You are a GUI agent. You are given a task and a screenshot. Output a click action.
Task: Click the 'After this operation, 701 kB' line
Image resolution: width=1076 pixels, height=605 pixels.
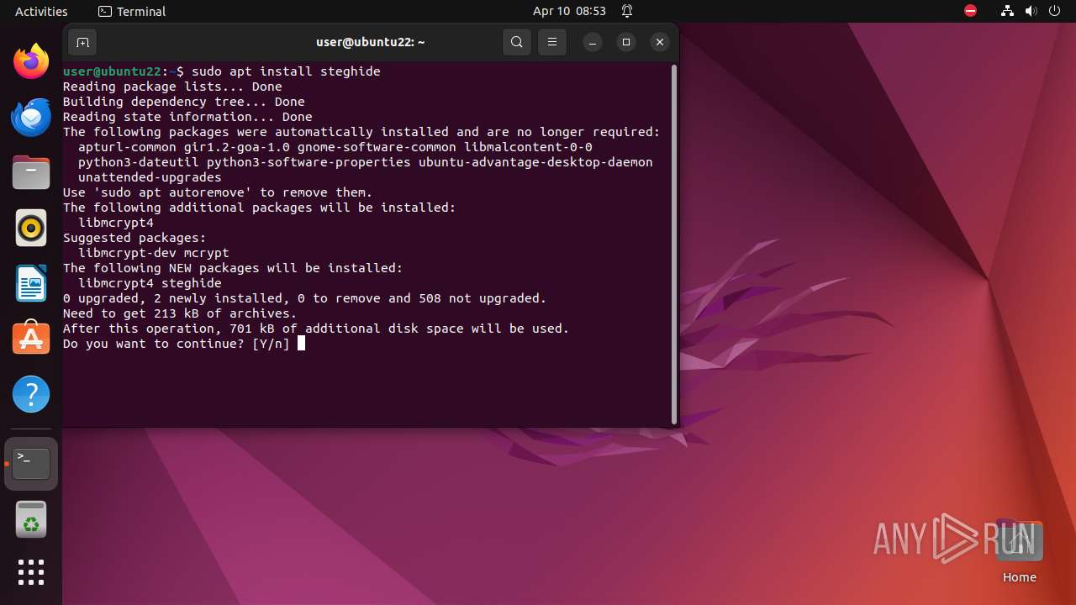pos(316,329)
